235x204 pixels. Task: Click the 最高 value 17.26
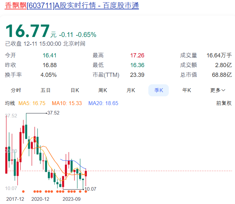coord(137,55)
